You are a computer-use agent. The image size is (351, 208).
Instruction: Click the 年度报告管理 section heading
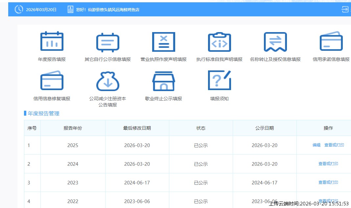tap(43, 114)
